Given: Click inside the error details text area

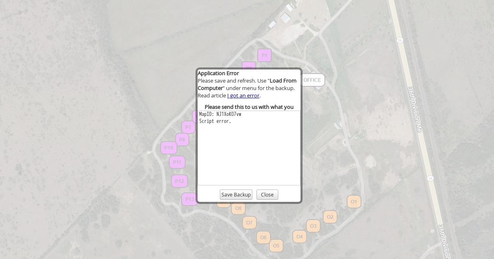Looking at the screenshot, I should tap(249, 148).
